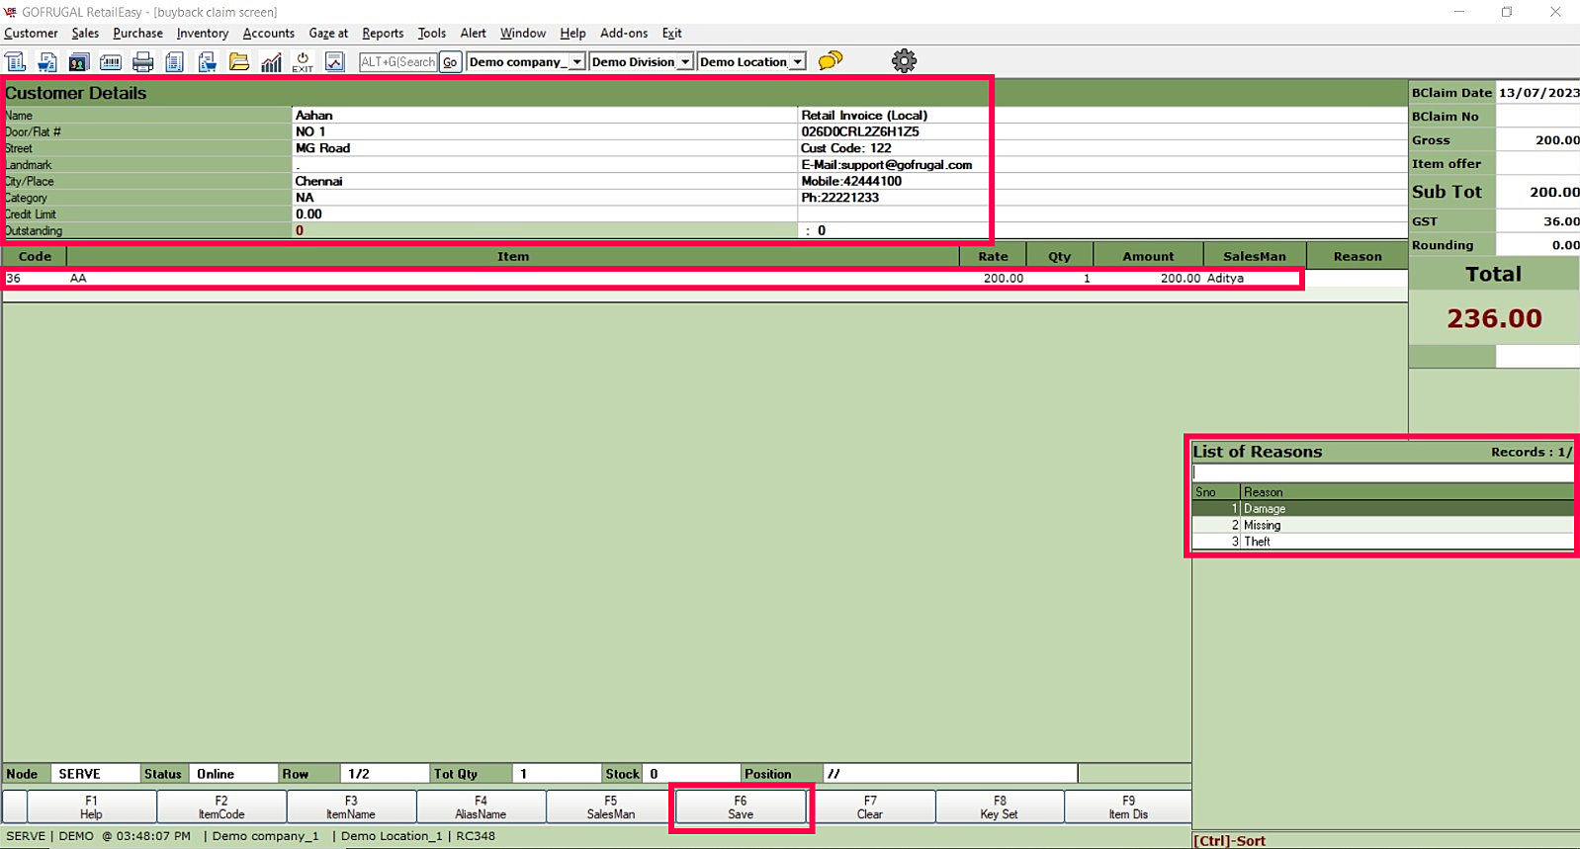Open the Sales menu
The width and height of the screenshot is (1580, 849).
(85, 34)
